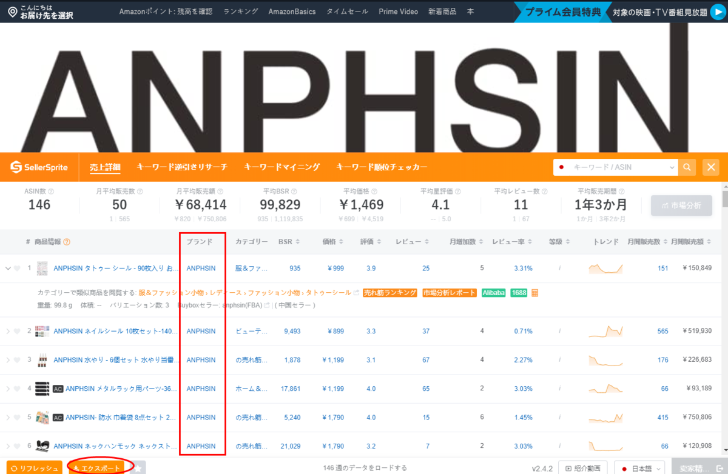Click external link icon after anphsin(FBA) seller

point(266,305)
